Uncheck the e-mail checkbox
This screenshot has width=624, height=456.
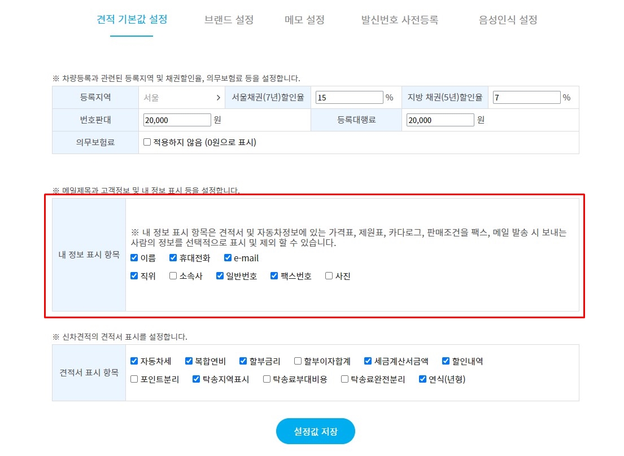tap(228, 257)
